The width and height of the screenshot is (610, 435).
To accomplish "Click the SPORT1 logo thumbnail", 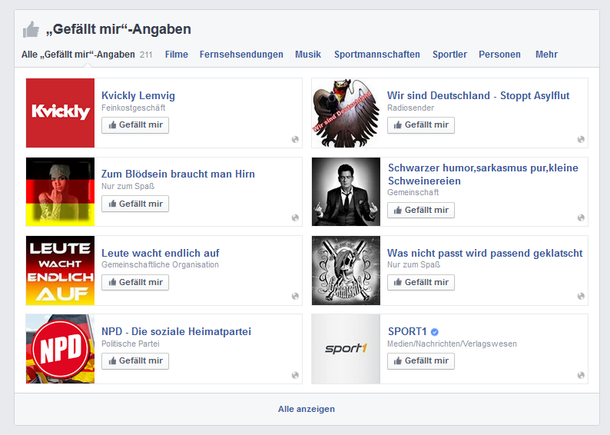I will pyautogui.click(x=346, y=349).
